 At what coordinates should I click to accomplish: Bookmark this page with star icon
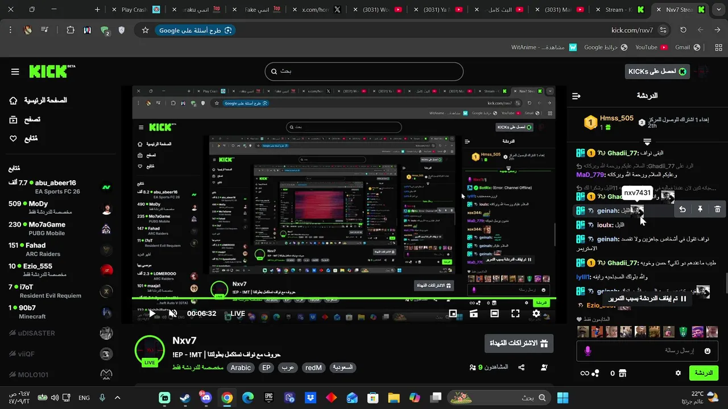tap(145, 30)
